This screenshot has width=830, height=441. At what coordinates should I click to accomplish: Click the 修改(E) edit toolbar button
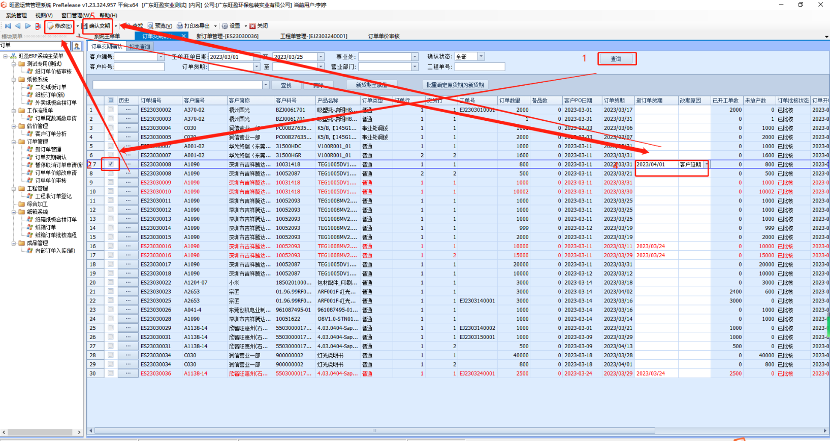(x=60, y=26)
